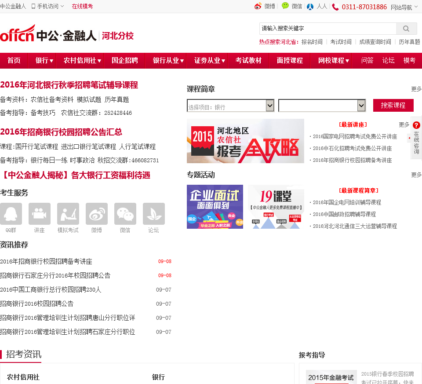Open 2015年金融考试 thumbnail under 报考指导

331,377
